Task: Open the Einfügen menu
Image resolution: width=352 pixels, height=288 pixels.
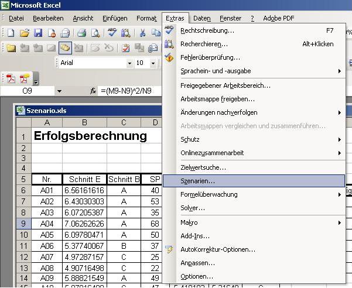Action: (115, 18)
